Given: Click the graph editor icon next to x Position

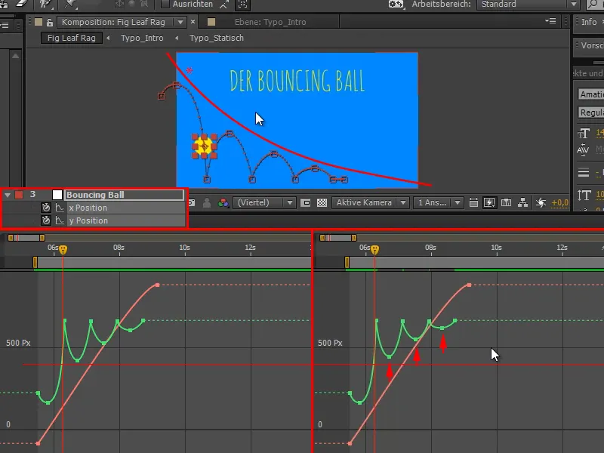Looking at the screenshot, I should pyautogui.click(x=60, y=208).
